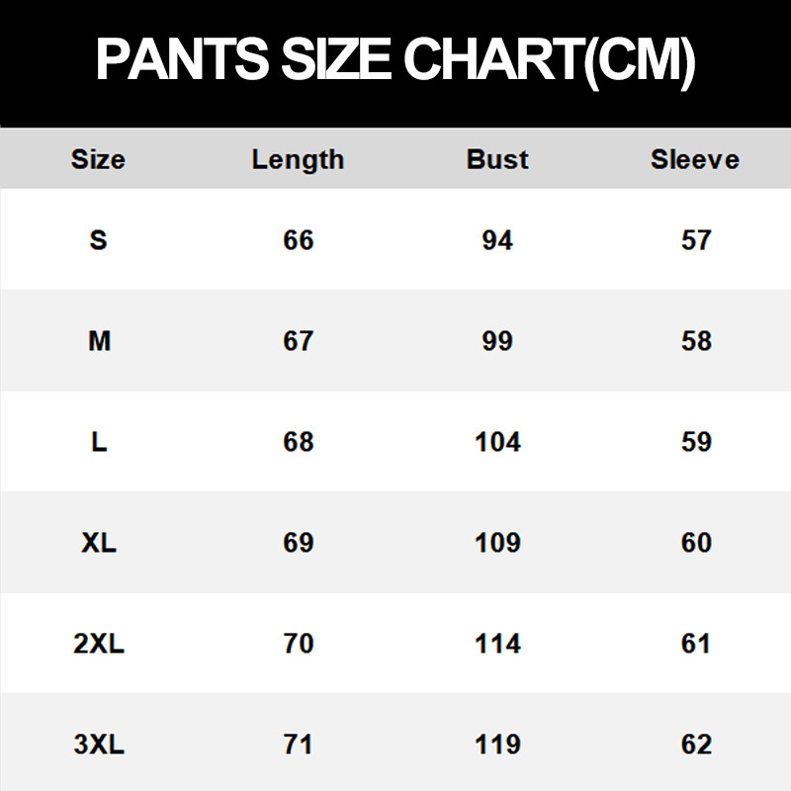Select the Size column header
The width and height of the screenshot is (791, 791).
click(x=98, y=159)
